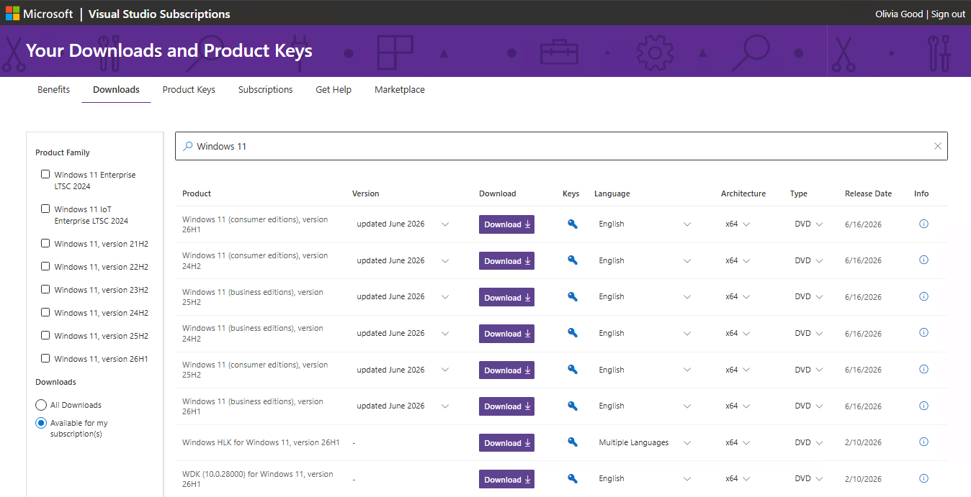
Task: Check Windows 11, version 26H1 filter
Action: [45, 358]
